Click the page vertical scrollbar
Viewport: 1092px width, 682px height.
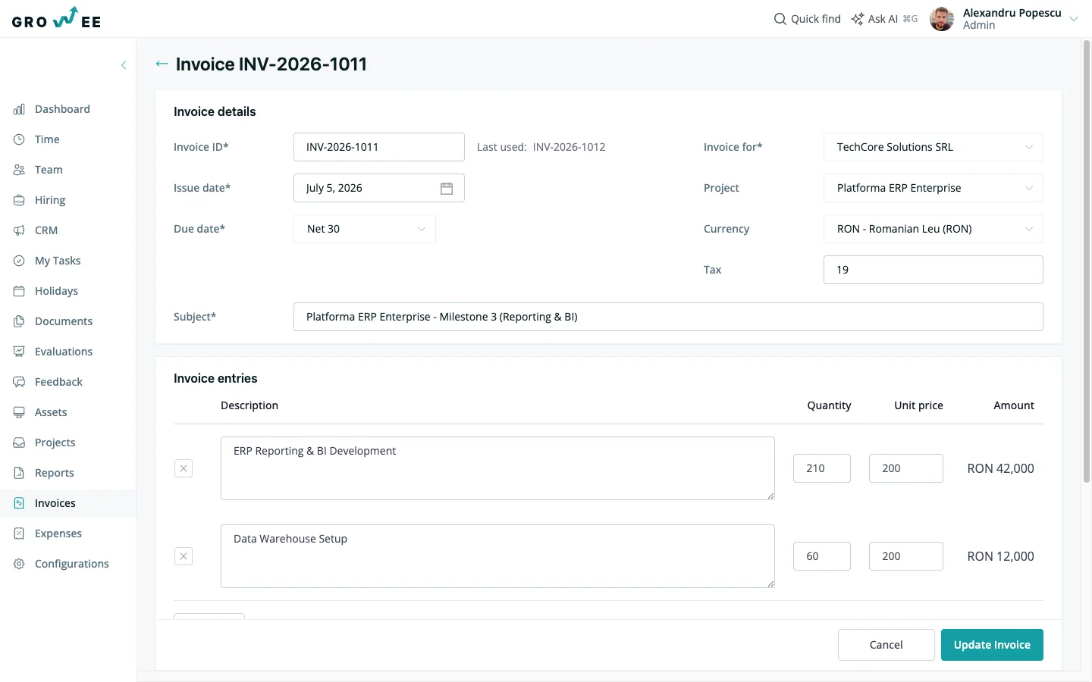pyautogui.click(x=1086, y=261)
